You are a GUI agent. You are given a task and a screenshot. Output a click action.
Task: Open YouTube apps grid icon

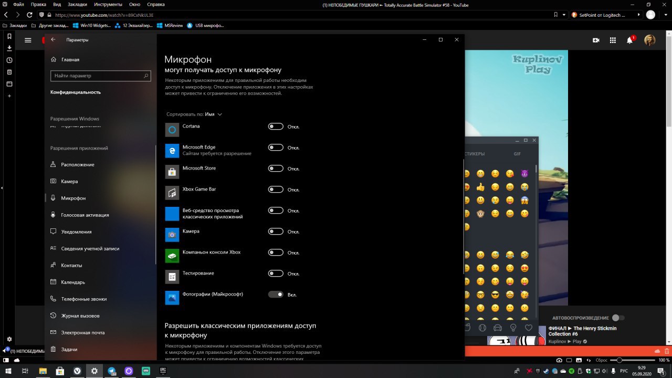[613, 40]
